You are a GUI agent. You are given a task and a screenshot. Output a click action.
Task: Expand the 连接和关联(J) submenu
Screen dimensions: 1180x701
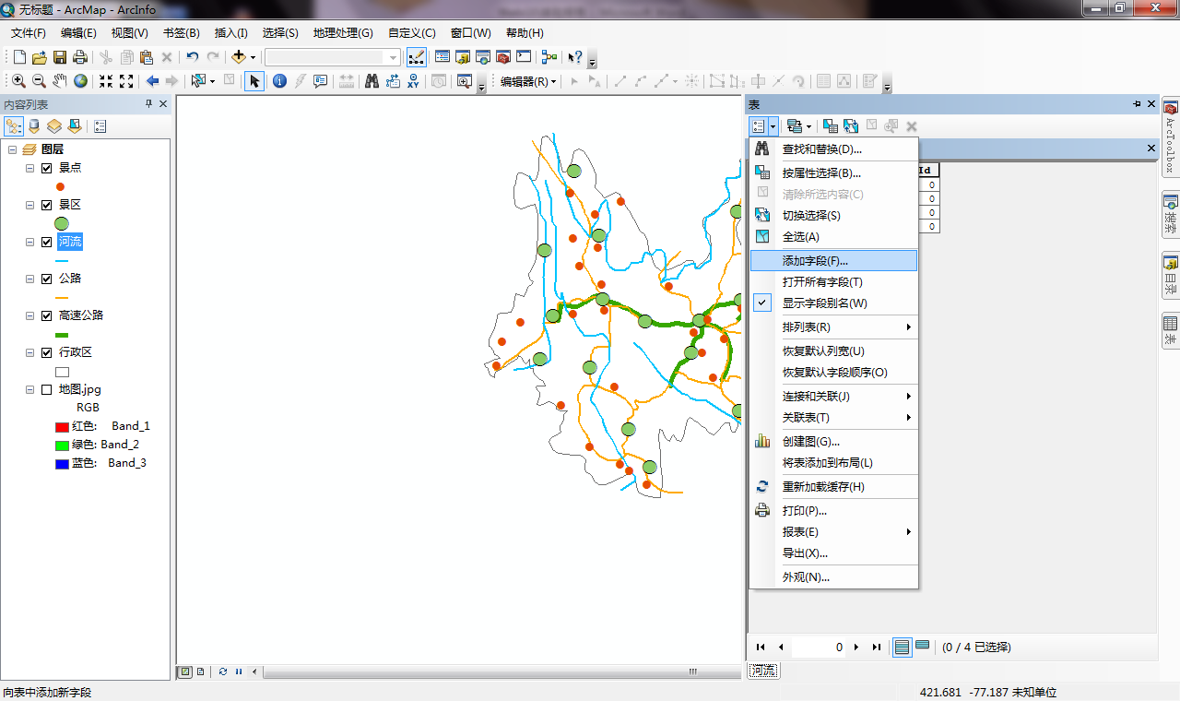pyautogui.click(x=833, y=397)
